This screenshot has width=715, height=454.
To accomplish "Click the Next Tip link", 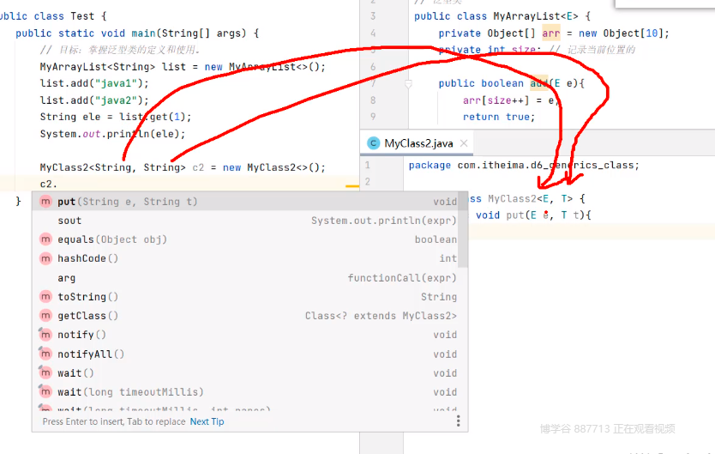I will [207, 421].
